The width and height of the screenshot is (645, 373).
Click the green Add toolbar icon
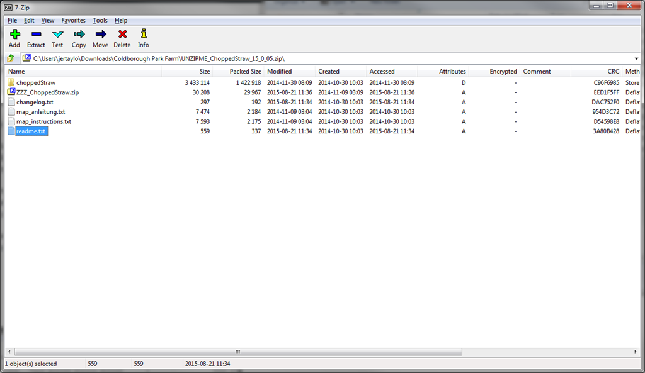[15, 34]
